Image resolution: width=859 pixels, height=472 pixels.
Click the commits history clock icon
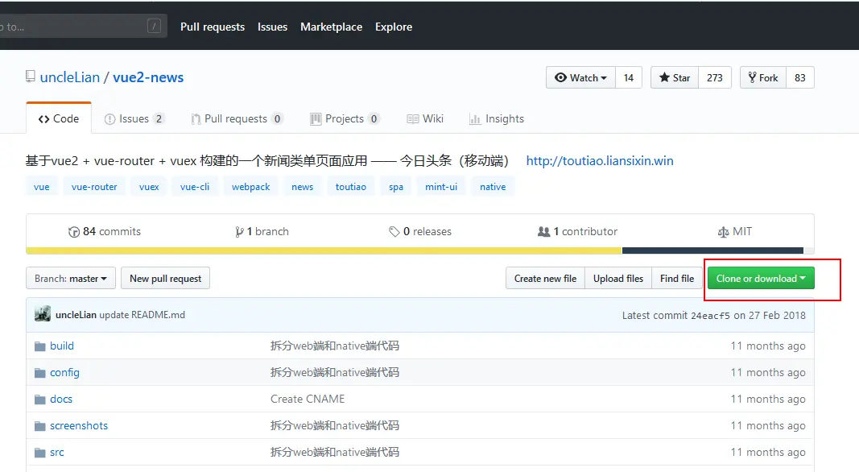coord(74,232)
